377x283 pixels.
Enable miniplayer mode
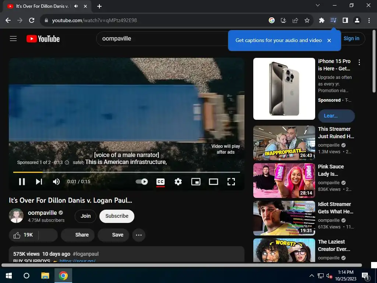(x=196, y=182)
